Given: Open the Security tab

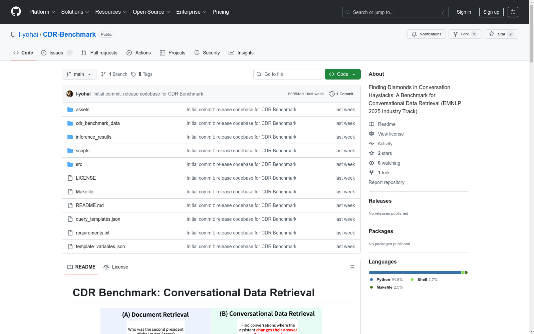Looking at the screenshot, I should click(207, 53).
